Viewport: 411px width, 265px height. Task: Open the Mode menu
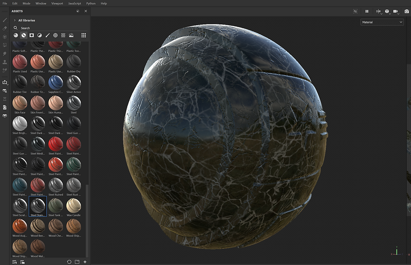point(27,3)
